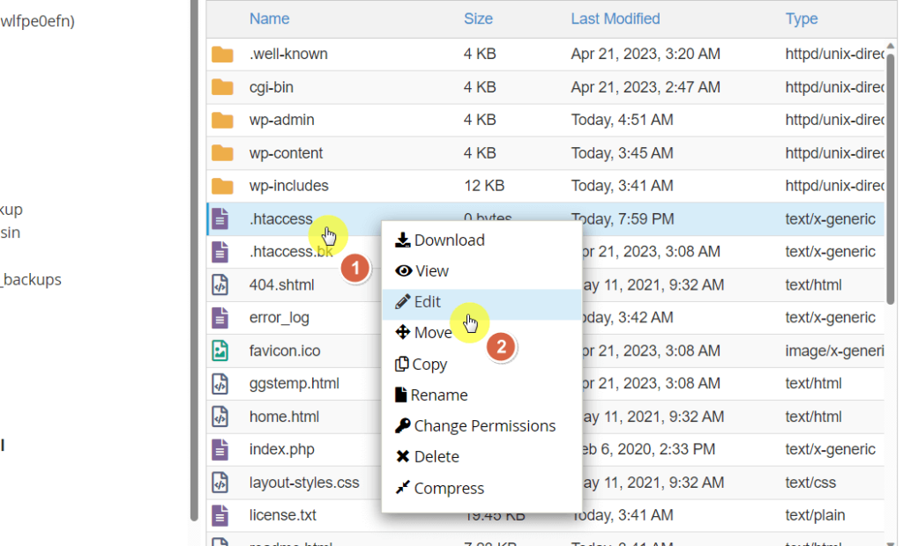Select the .well-known folder name
The height and width of the screenshot is (546, 903).
[288, 54]
